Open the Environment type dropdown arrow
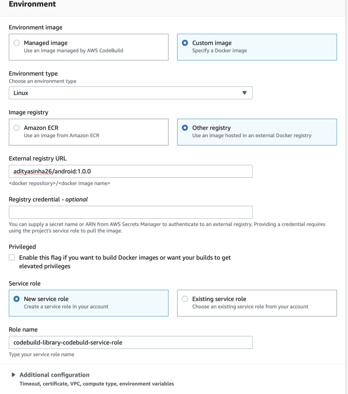 (244, 93)
